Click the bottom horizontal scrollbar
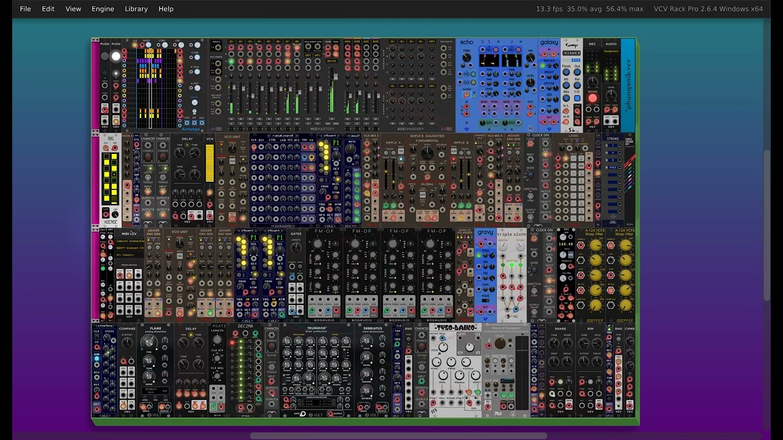The height and width of the screenshot is (440, 783). [x=398, y=436]
